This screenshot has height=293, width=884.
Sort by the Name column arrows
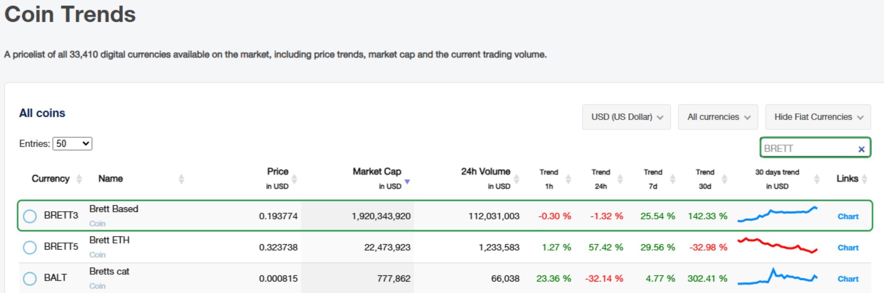181,179
